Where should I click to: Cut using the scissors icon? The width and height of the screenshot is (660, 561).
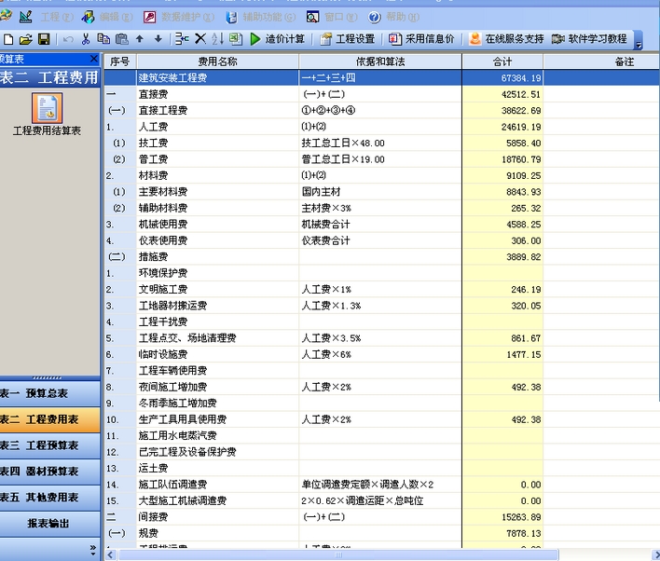(x=86, y=39)
